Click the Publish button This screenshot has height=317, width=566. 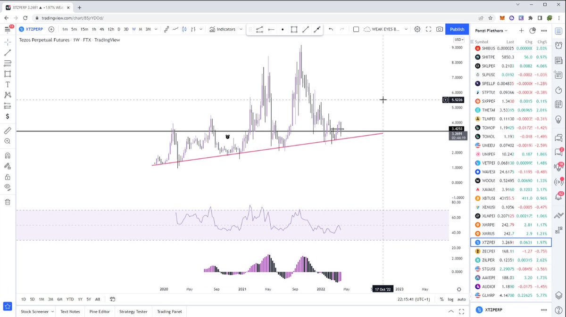(x=457, y=29)
